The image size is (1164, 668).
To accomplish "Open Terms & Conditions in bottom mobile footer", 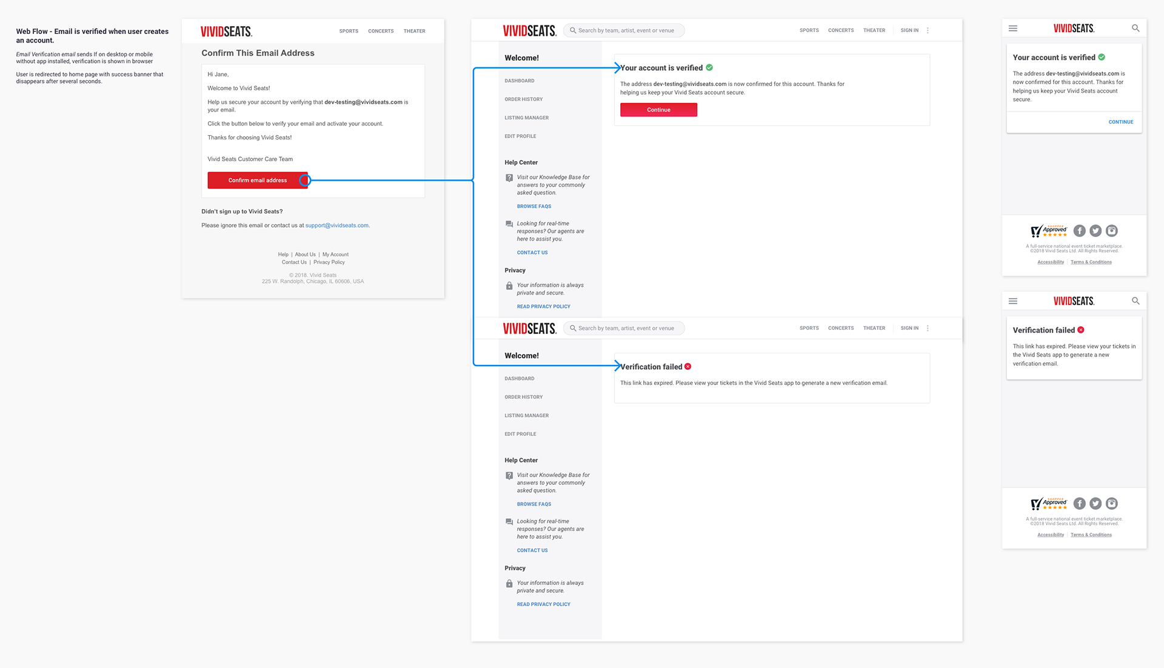I will pos(1091,535).
